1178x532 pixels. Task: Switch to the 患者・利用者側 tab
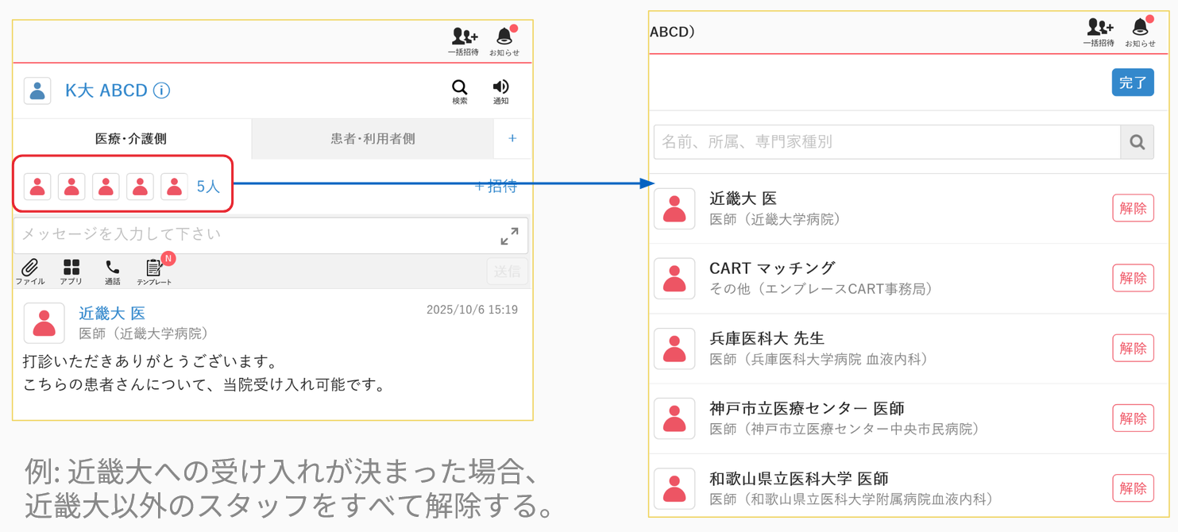coord(373,139)
